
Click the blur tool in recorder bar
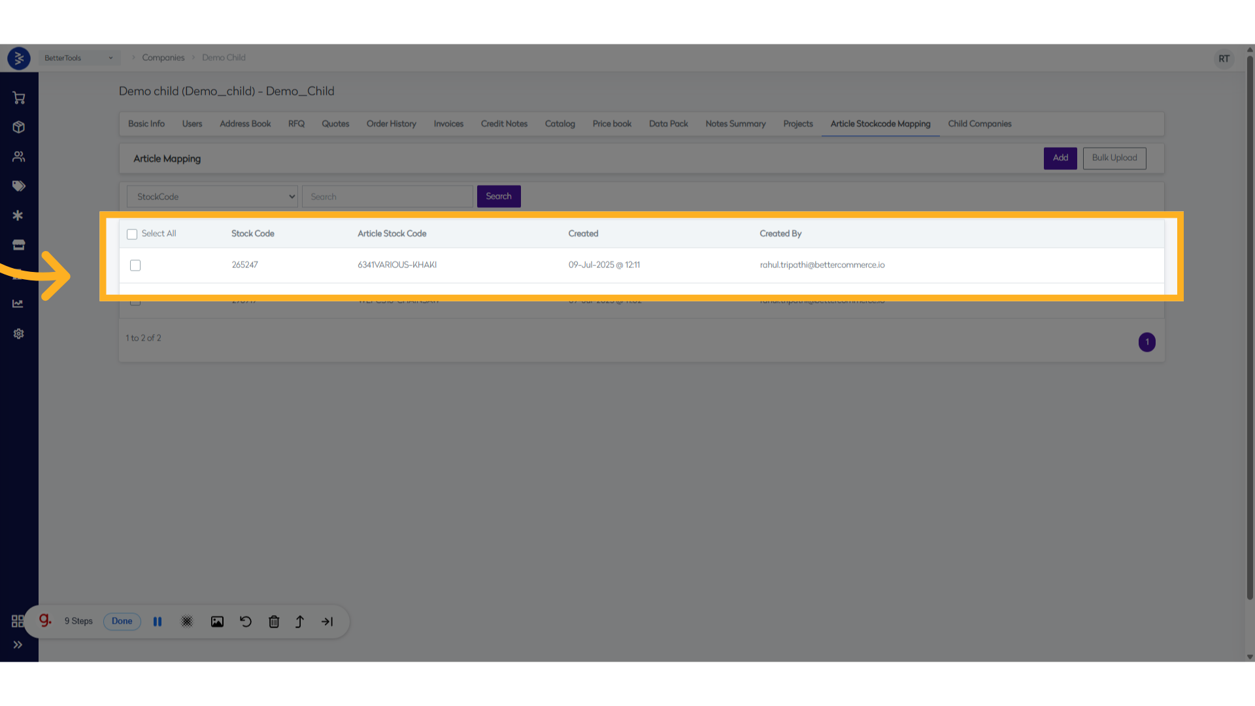click(187, 622)
